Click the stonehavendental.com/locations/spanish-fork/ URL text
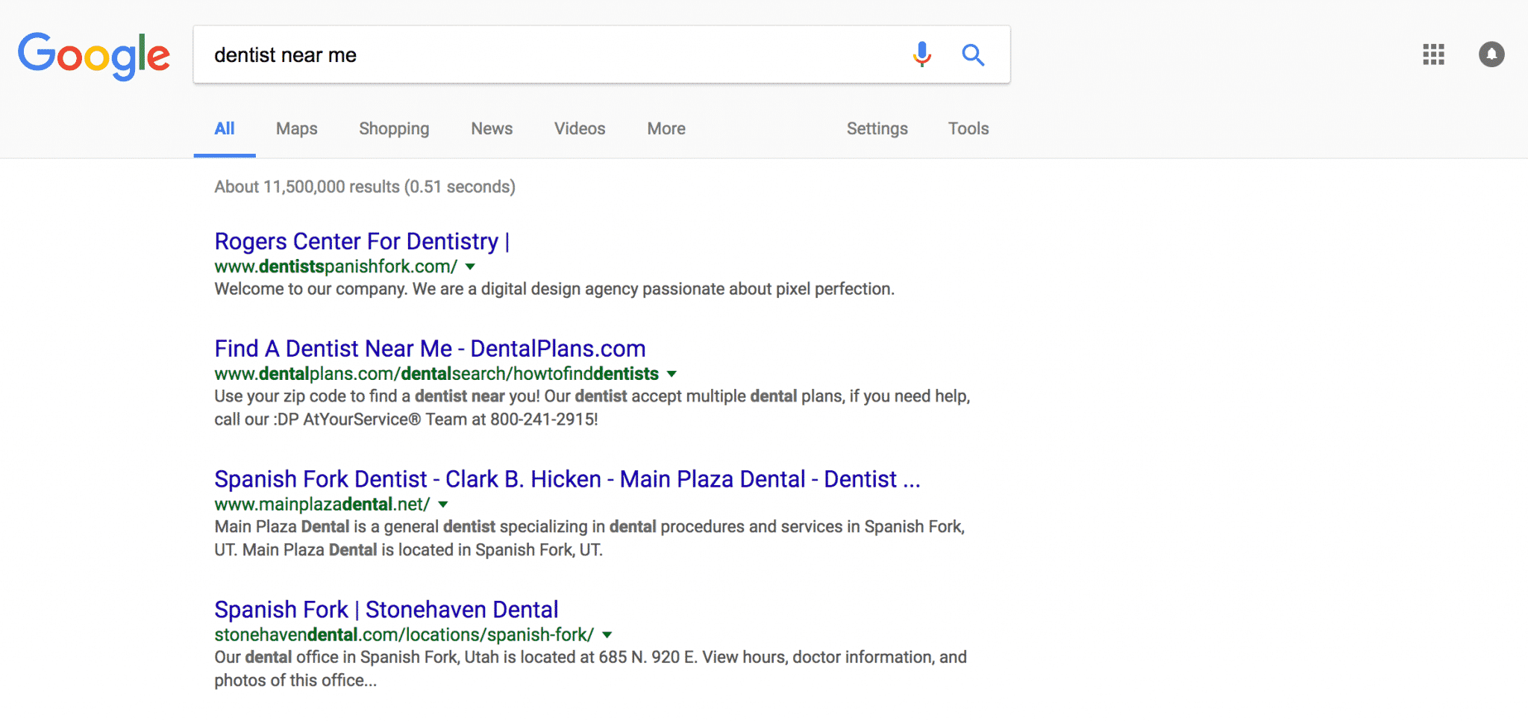The width and height of the screenshot is (1528, 721). pyautogui.click(x=404, y=635)
